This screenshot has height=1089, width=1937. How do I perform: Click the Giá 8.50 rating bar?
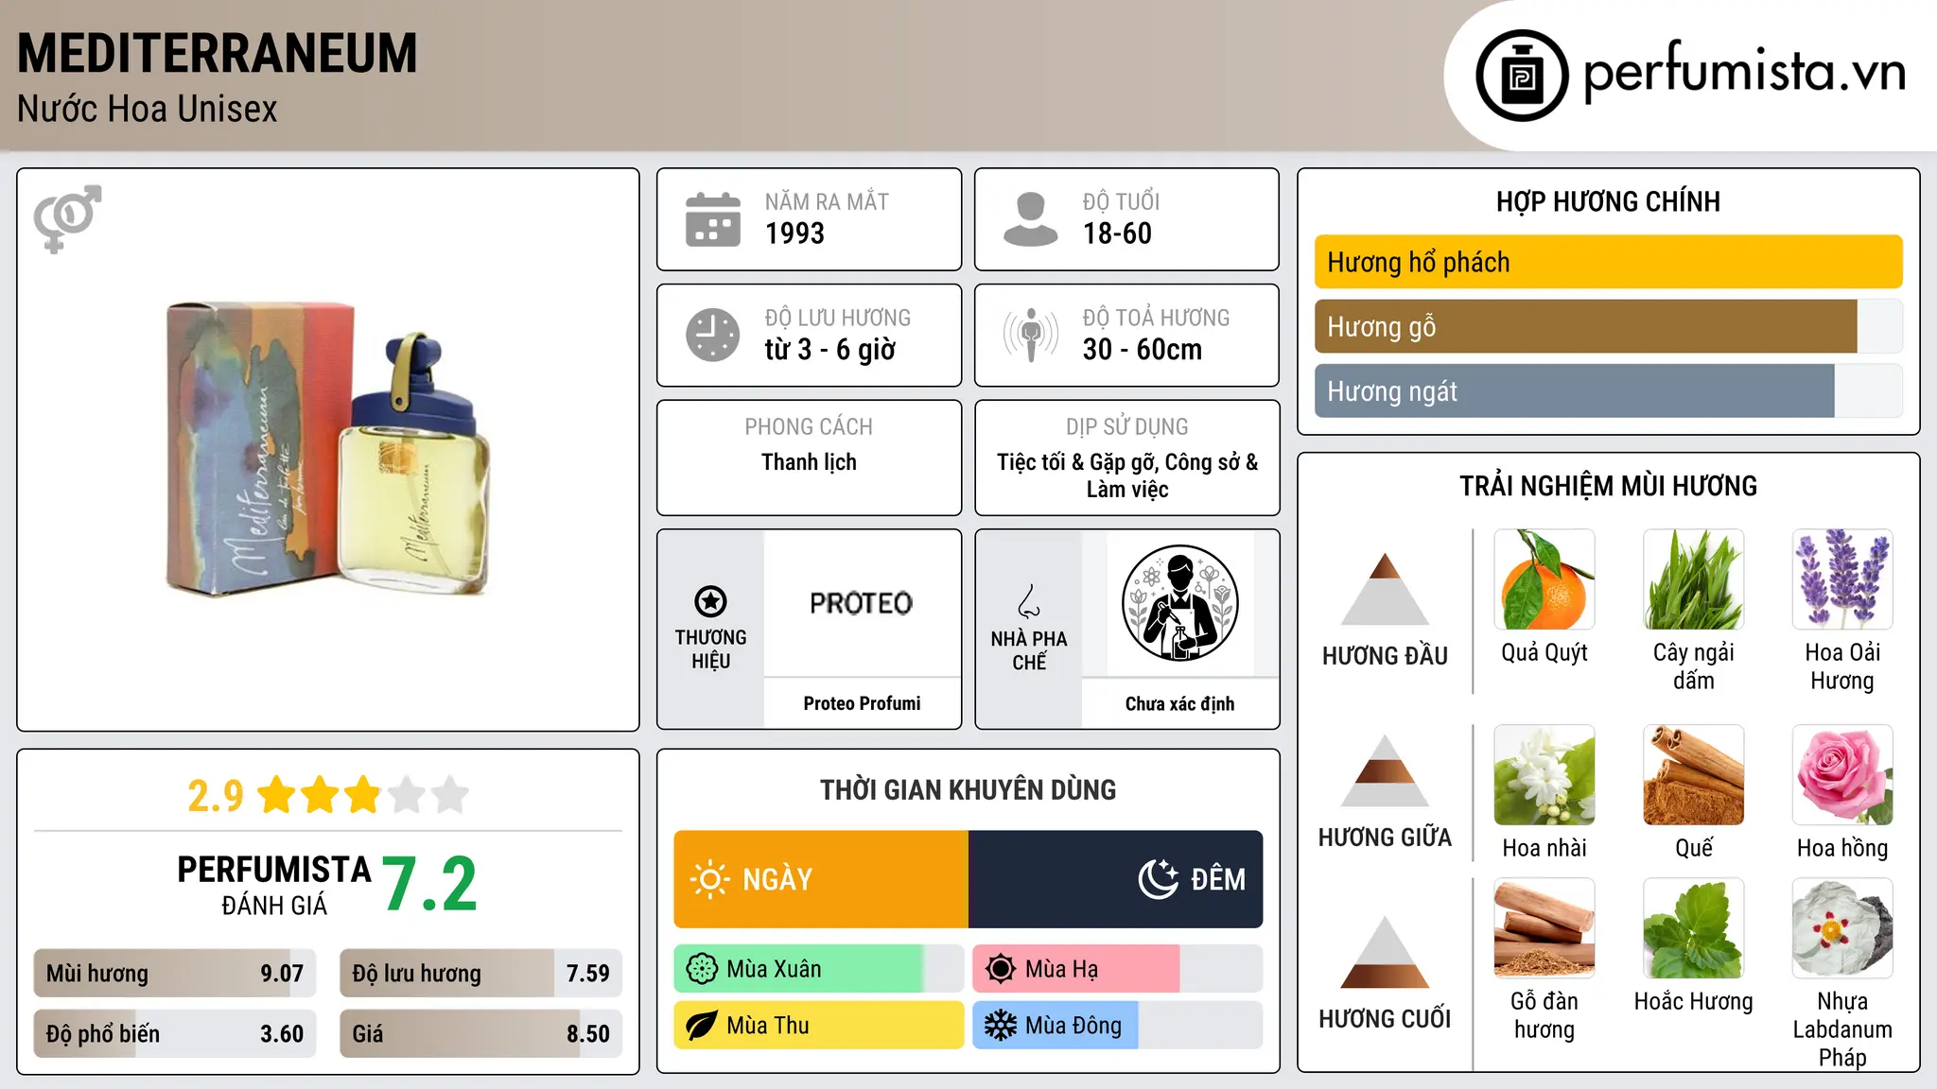(x=481, y=1034)
